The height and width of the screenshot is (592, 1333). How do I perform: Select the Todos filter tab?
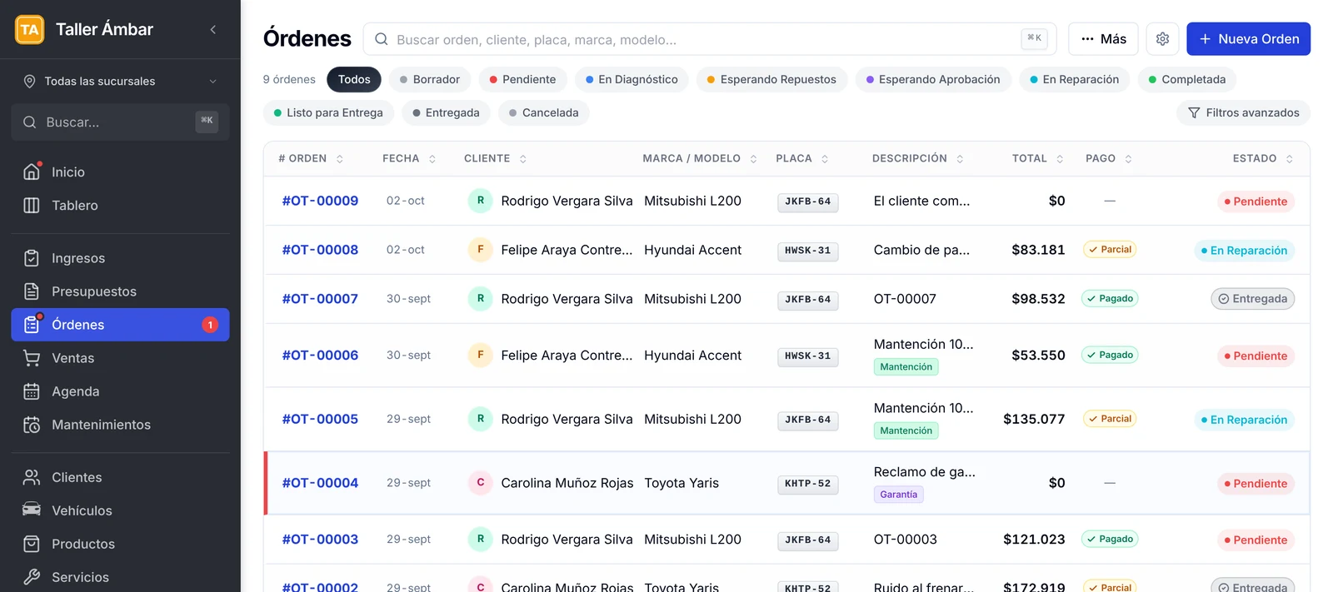tap(354, 79)
